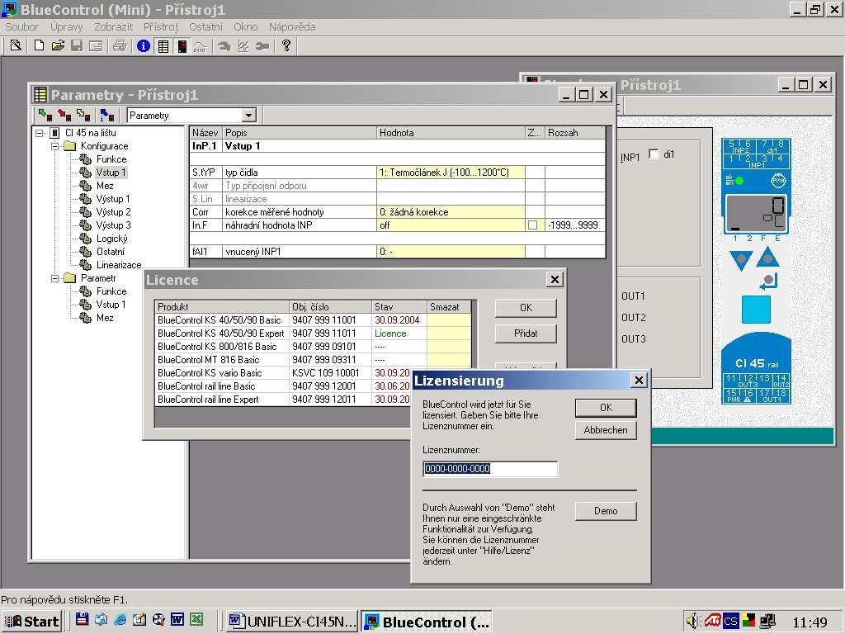
Task: Click the greyed floppy disk Save icon
Action: pos(77,46)
